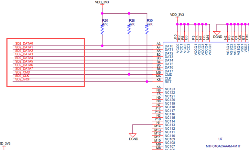Select the SD2_DATA7 net label

pos(24,69)
